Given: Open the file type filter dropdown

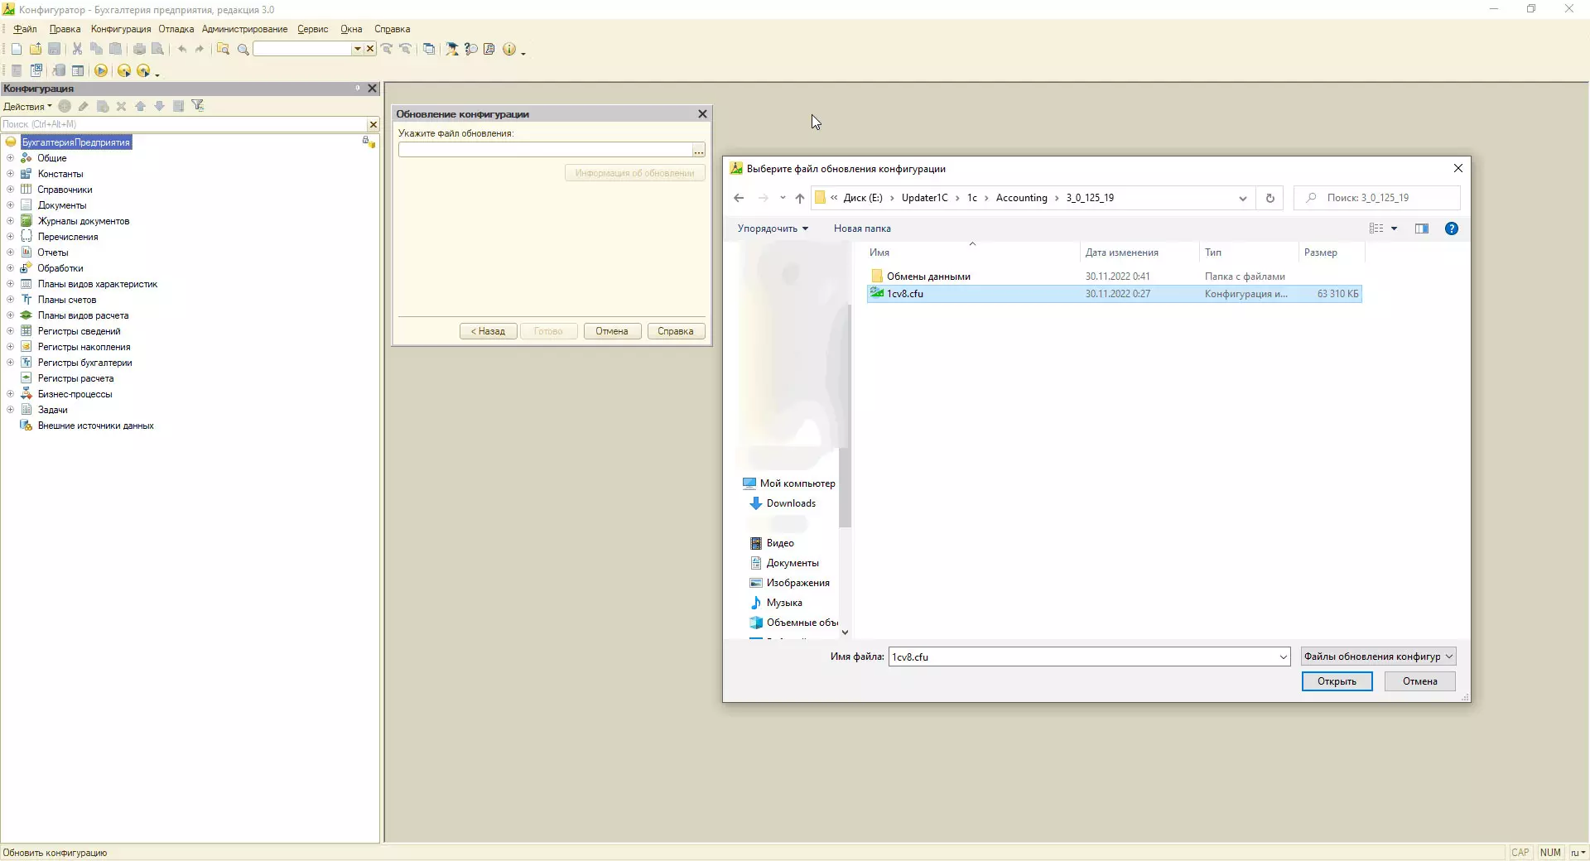Looking at the screenshot, I should click(x=1378, y=657).
